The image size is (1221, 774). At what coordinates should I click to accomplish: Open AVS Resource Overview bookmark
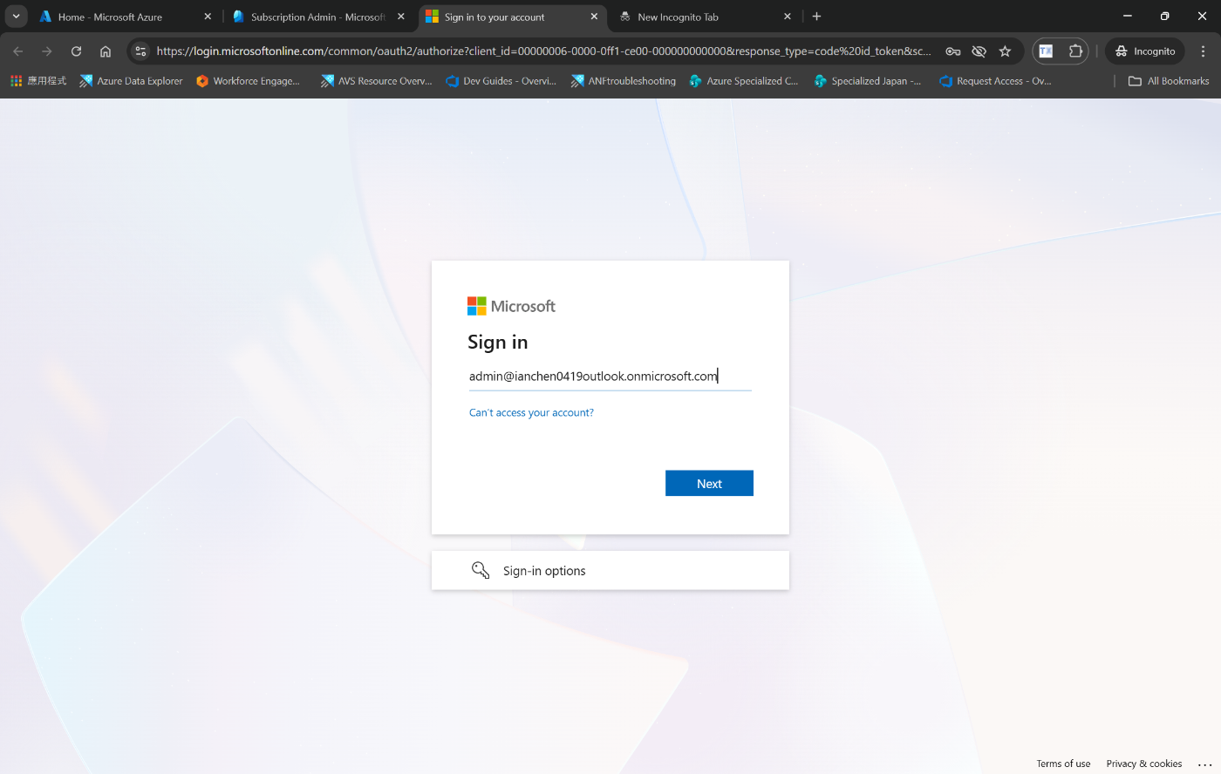click(376, 81)
